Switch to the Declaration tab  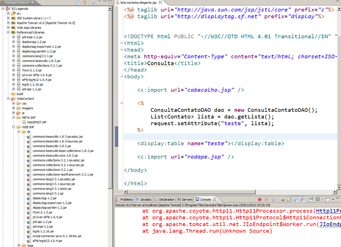pyautogui.click(x=165, y=200)
